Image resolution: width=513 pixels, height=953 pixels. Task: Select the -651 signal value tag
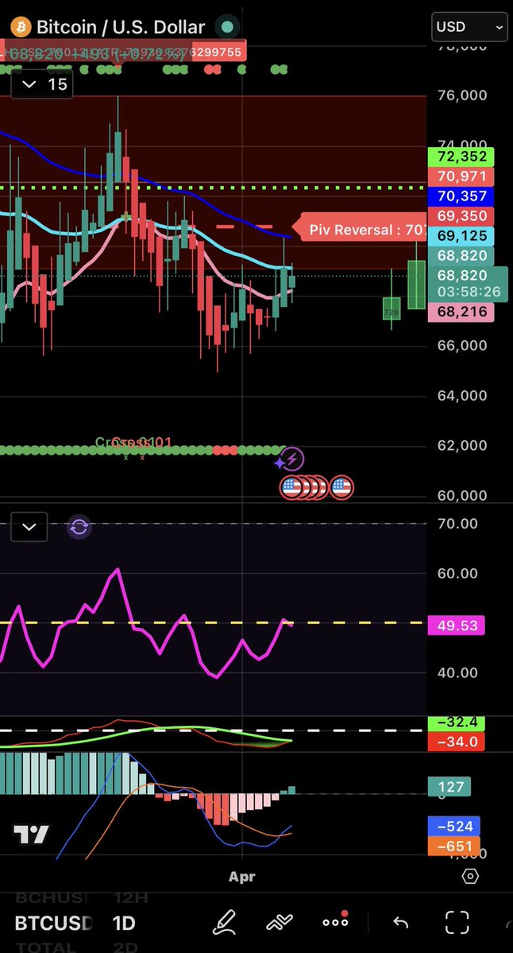(x=454, y=846)
